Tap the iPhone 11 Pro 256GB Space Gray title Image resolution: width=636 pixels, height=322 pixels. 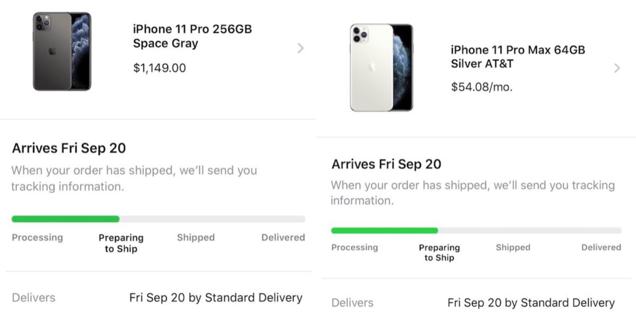[x=192, y=36]
